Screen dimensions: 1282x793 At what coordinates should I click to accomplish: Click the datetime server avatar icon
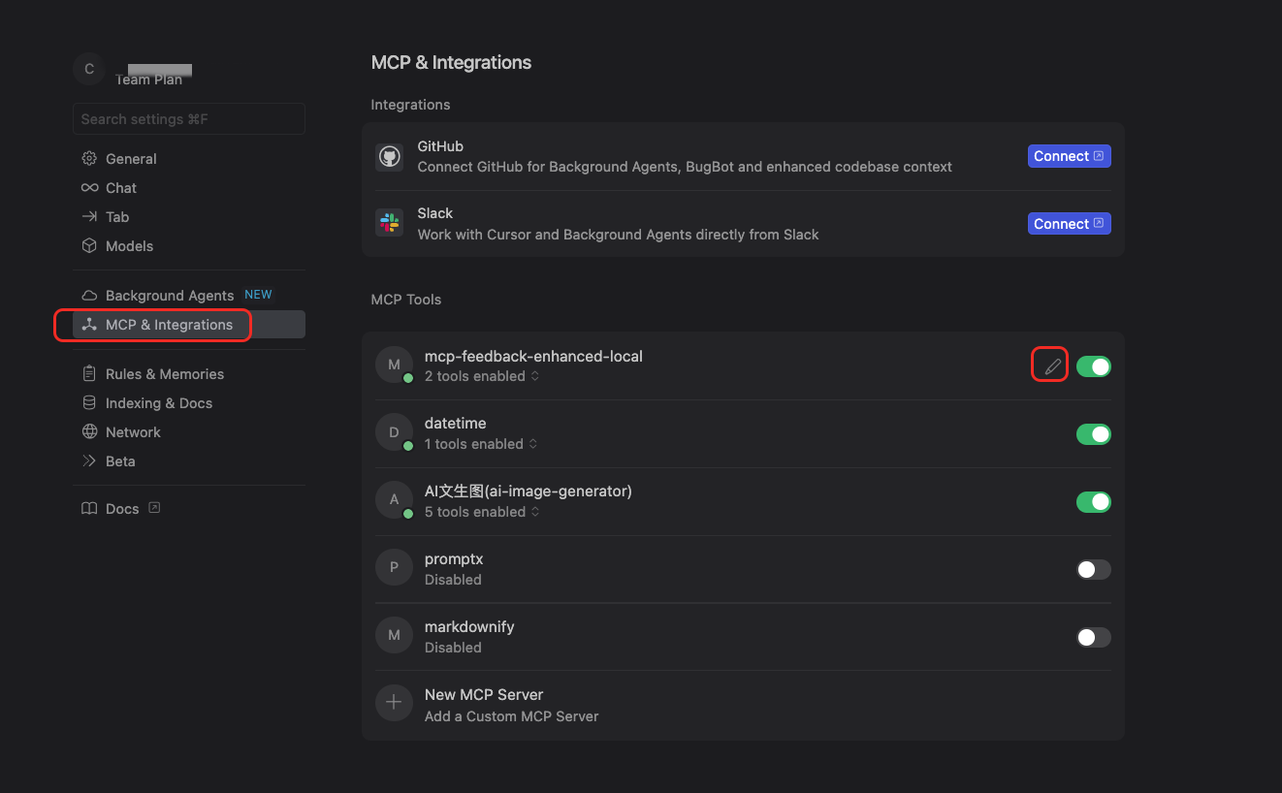(394, 433)
